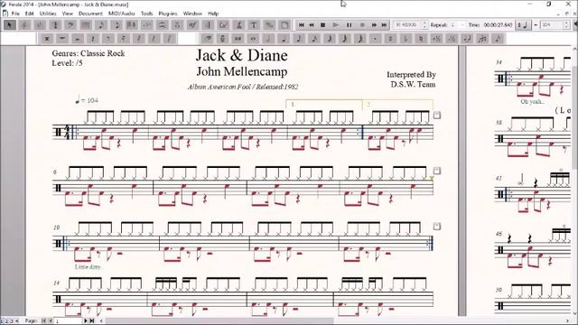Select the Lyrics tool
This screenshot has height=325, width=578.
(238, 25)
